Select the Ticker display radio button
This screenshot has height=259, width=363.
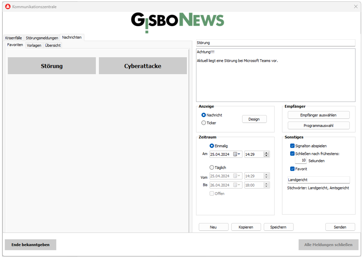click(x=203, y=123)
